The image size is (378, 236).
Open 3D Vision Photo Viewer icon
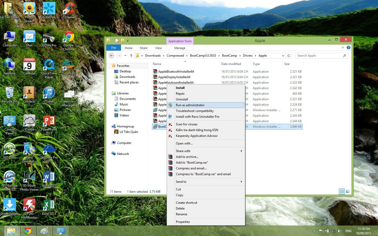(29, 181)
